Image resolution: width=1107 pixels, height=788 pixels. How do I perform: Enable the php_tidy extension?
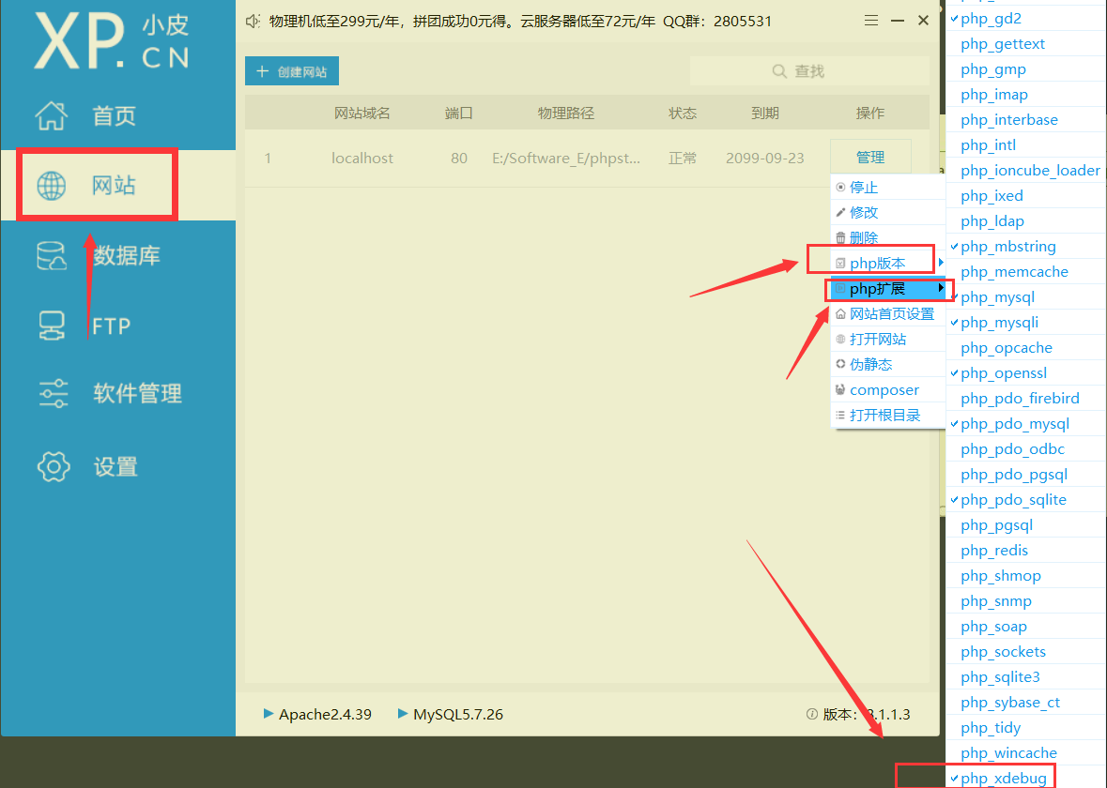tap(1025, 727)
